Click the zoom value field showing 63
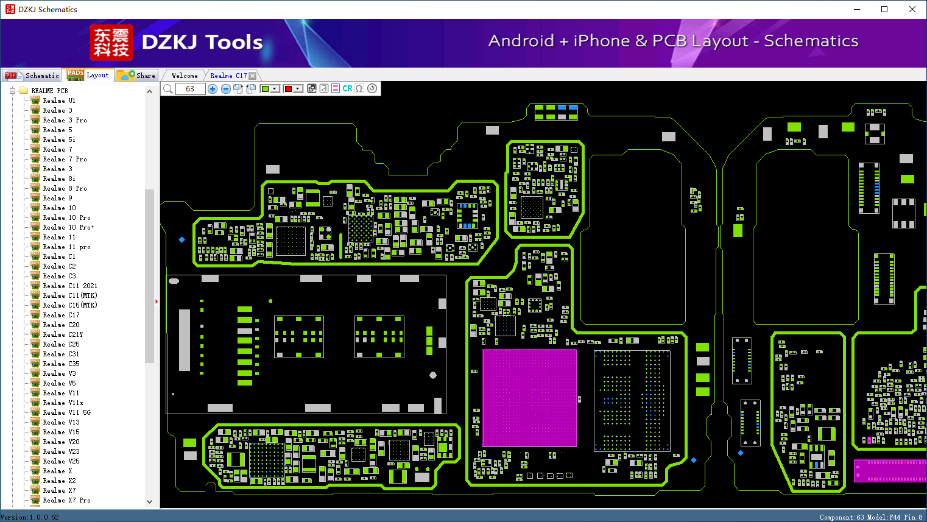This screenshot has width=927, height=522. tap(190, 89)
